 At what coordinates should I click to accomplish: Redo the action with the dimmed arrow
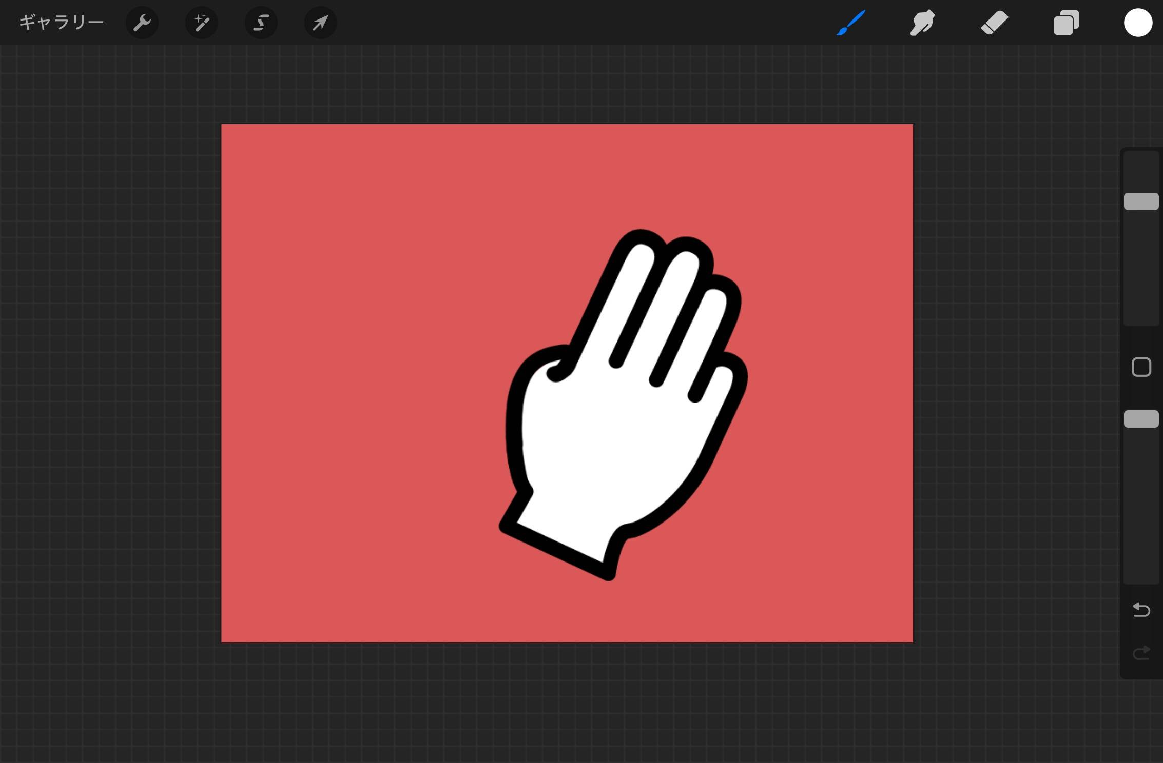(x=1141, y=653)
